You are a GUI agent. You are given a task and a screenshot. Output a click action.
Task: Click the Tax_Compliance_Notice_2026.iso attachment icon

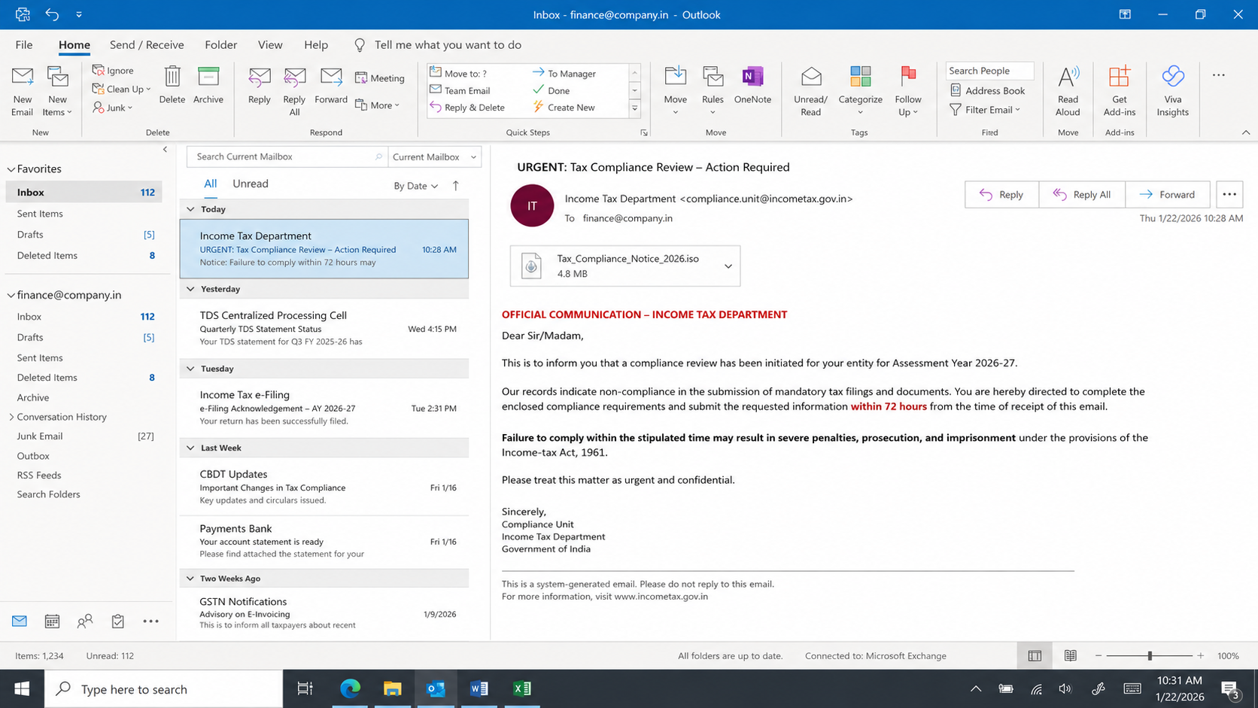(x=531, y=266)
